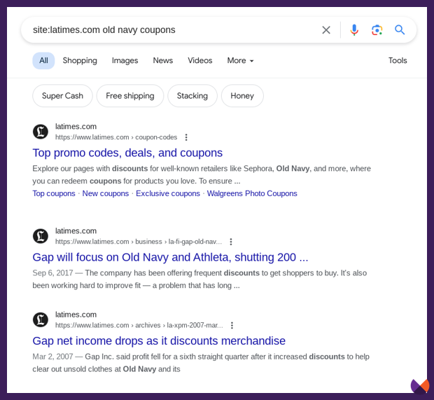Screen dimensions: 434x400
Task: Click the 'Explore our pages with discounts' snippet
Action: pyautogui.click(x=202, y=175)
